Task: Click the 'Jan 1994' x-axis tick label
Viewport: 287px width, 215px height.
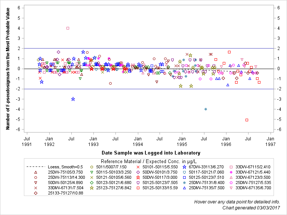Action: pos(138,142)
